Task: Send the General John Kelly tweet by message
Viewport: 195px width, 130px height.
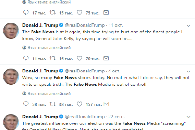Action: pyautogui.click(x=105, y=58)
